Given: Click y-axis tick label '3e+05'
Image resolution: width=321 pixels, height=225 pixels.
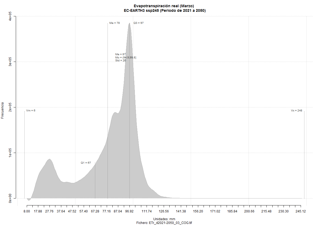Looking at the screenshot, I should coord(11,62).
